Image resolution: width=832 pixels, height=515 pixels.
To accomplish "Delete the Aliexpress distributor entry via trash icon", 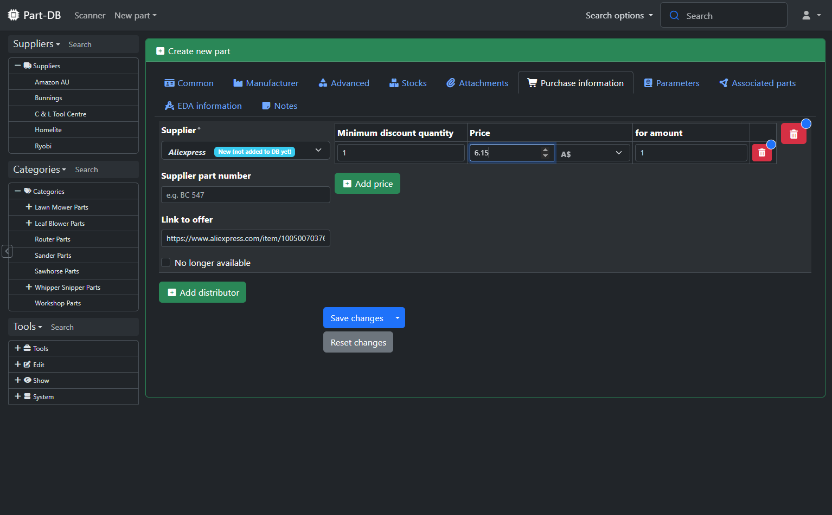I will point(793,134).
